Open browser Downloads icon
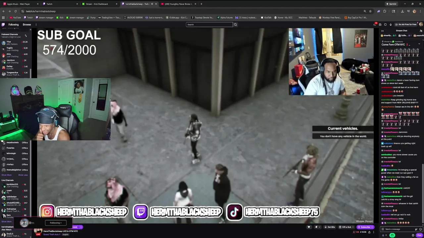The height and width of the screenshot is (238, 424). pos(402,11)
